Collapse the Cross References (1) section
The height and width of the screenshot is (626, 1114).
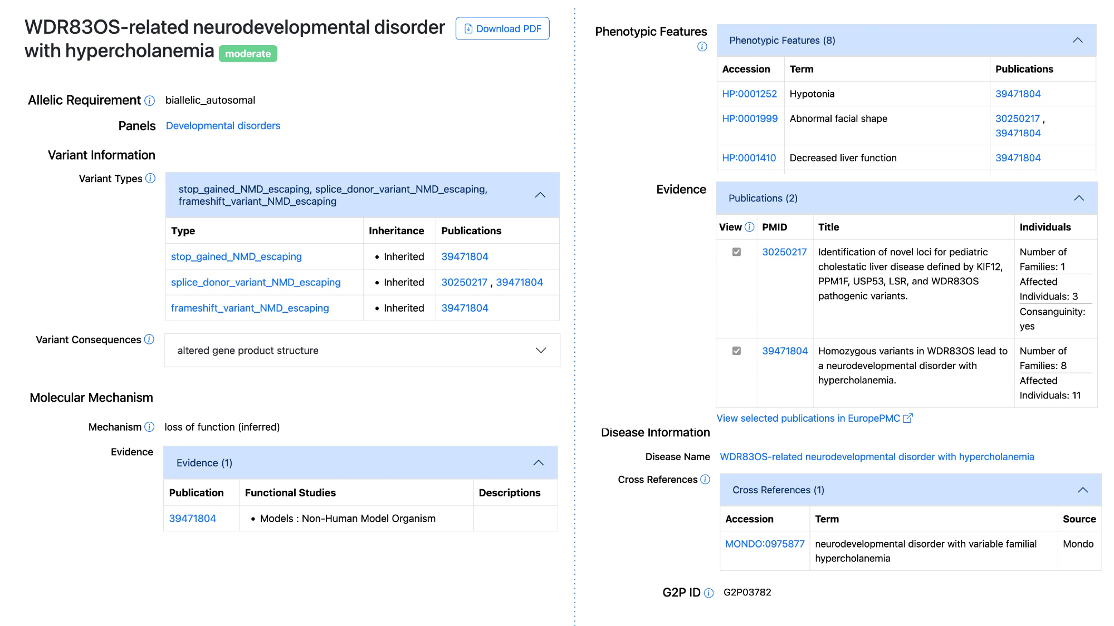click(1082, 490)
